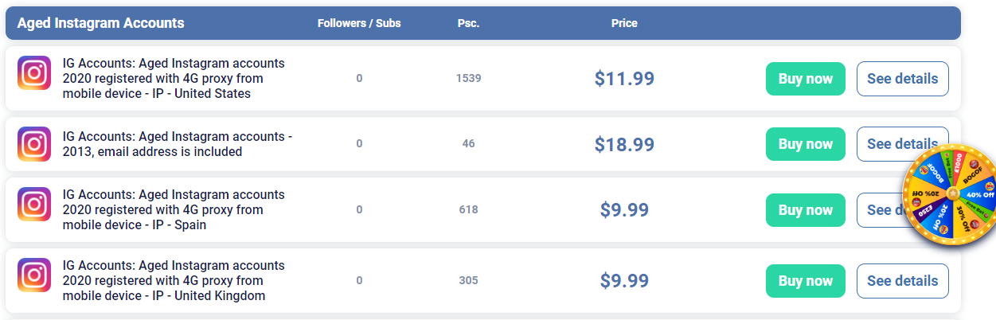Click Instagram icon for Spain accounts
Viewport: 996px width, 320px height.
click(34, 205)
